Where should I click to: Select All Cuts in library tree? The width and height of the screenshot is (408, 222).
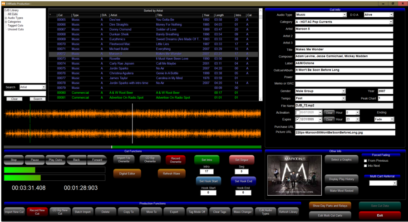coord(13,14)
